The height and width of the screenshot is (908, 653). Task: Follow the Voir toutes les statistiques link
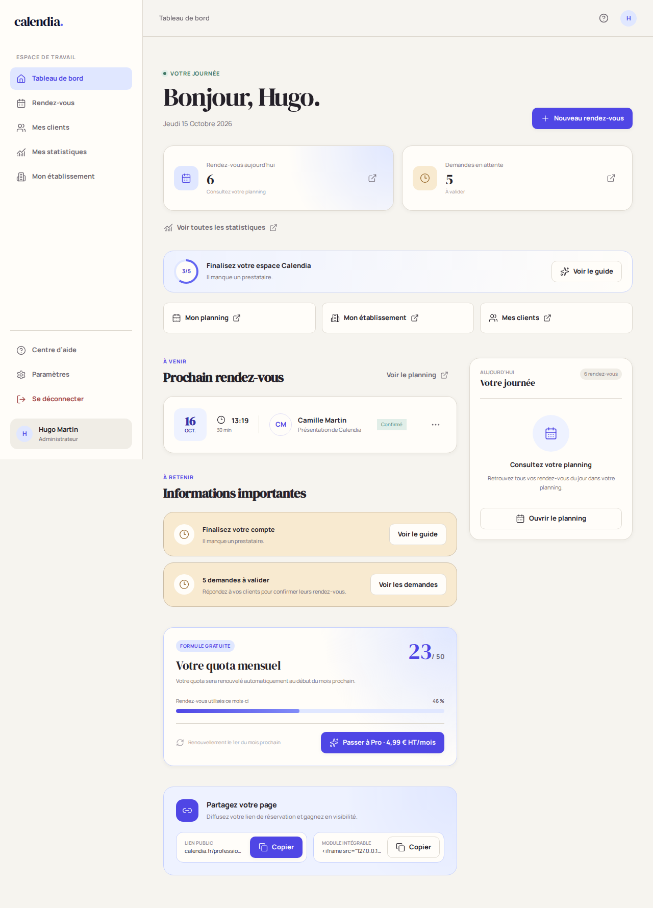point(220,228)
